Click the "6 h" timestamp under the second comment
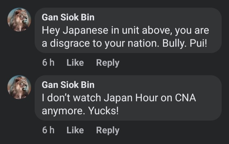Viewport: 229px width, 144px height. pos(48,130)
